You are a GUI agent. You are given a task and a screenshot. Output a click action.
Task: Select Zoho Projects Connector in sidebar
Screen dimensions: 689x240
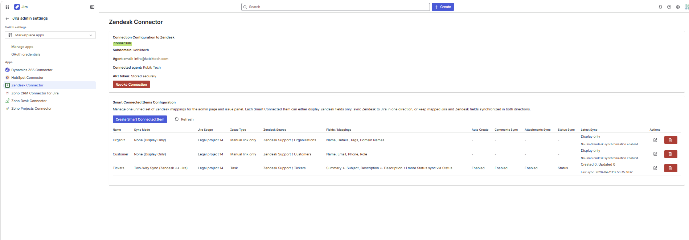point(32,109)
